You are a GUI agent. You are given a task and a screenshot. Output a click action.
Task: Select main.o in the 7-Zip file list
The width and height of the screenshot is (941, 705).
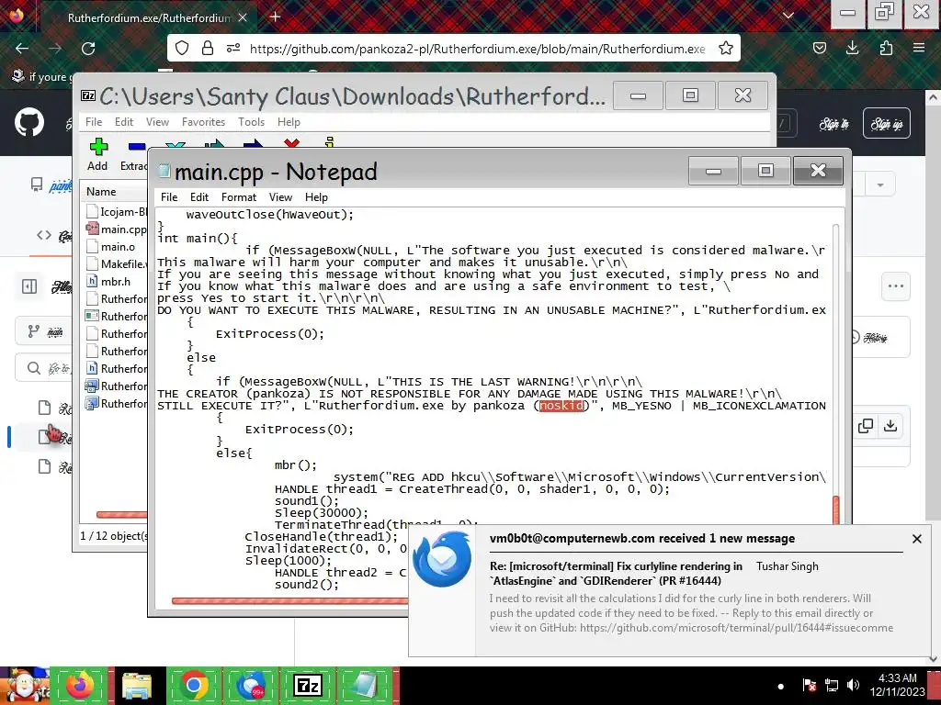pyautogui.click(x=110, y=246)
